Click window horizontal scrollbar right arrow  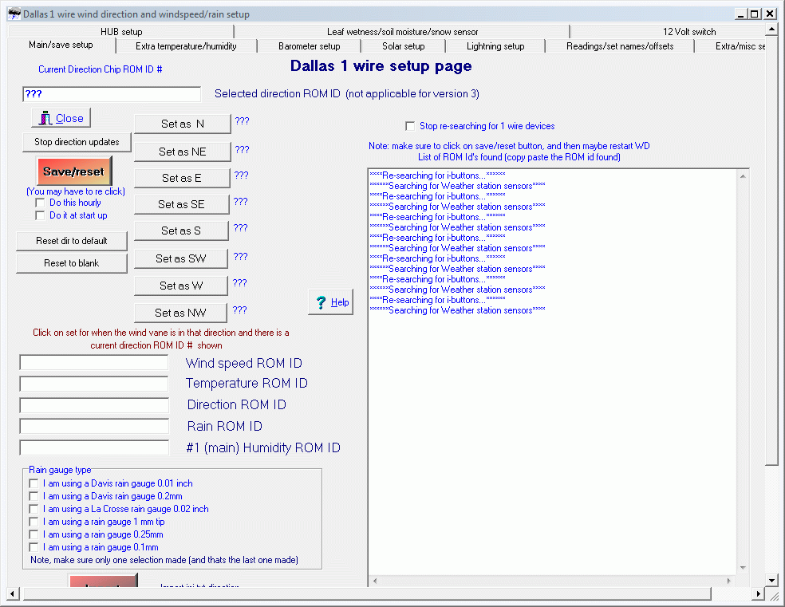click(759, 594)
